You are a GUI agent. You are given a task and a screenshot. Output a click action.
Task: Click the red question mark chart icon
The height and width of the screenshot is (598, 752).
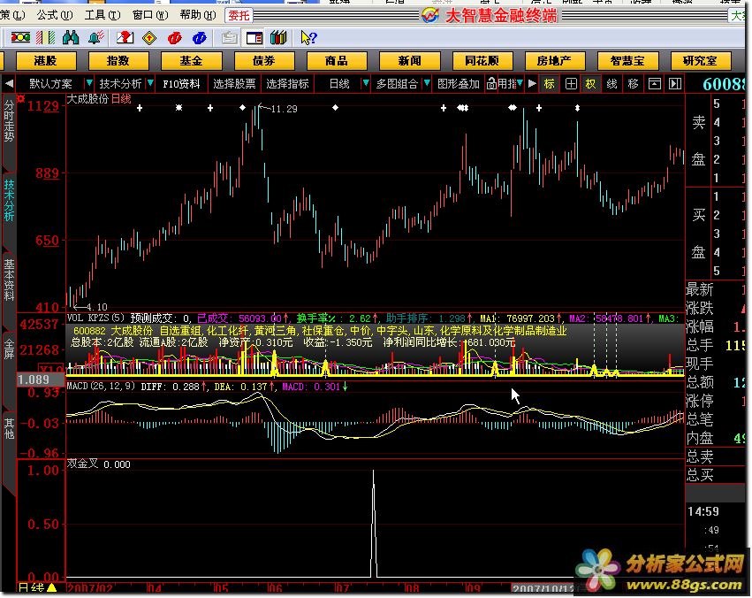[125, 37]
